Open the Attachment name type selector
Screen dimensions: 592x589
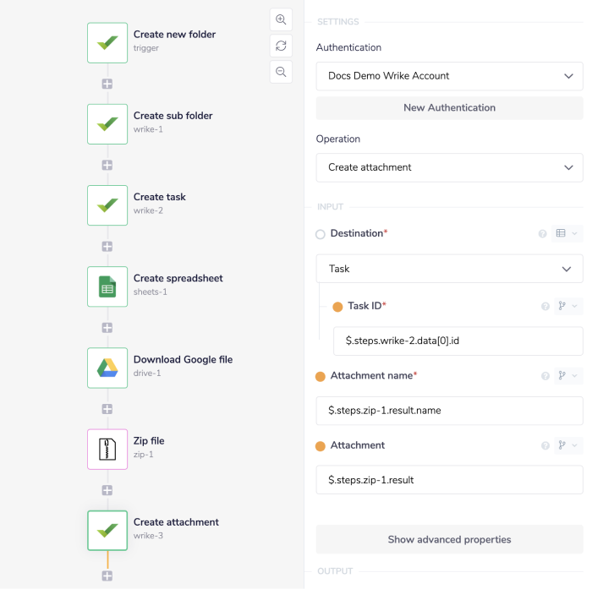[x=567, y=376]
